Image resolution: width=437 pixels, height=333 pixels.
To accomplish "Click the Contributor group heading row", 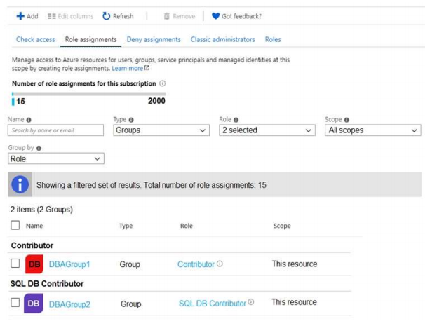I will (x=32, y=245).
